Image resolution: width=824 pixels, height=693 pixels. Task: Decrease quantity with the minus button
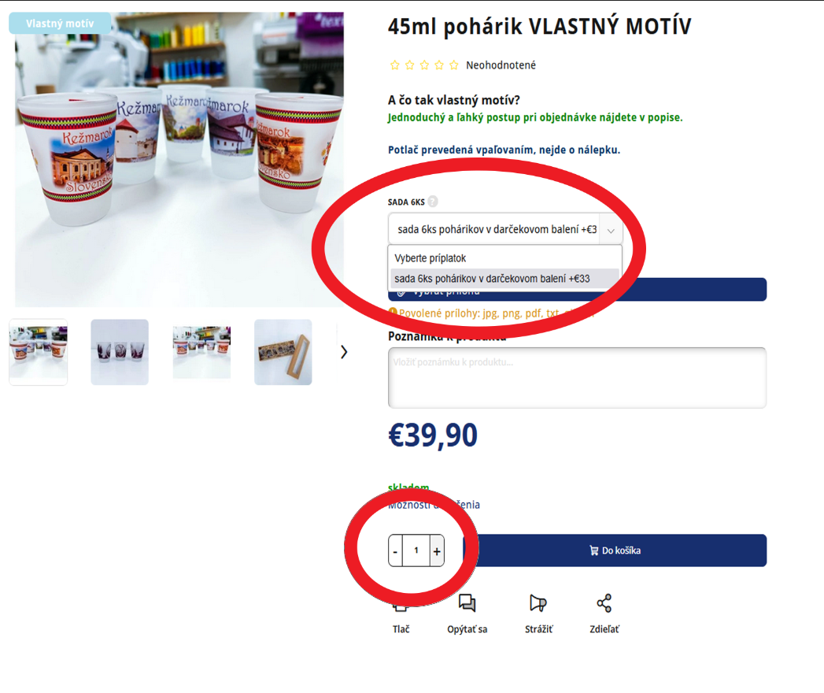click(x=395, y=551)
